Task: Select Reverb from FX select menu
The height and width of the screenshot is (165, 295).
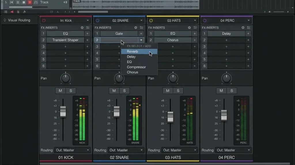Action: pos(139,51)
